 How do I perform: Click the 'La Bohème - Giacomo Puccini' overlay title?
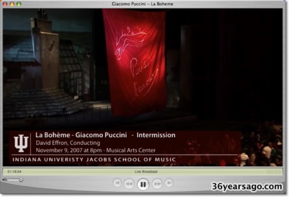coord(81,135)
